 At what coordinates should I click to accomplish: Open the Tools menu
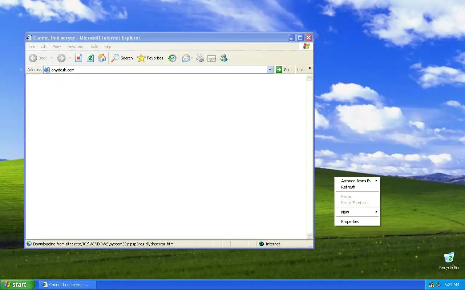click(x=93, y=46)
